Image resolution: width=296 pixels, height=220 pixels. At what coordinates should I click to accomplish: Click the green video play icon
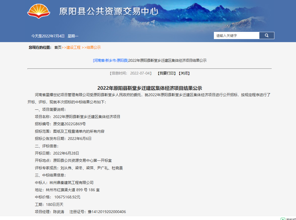283,219
